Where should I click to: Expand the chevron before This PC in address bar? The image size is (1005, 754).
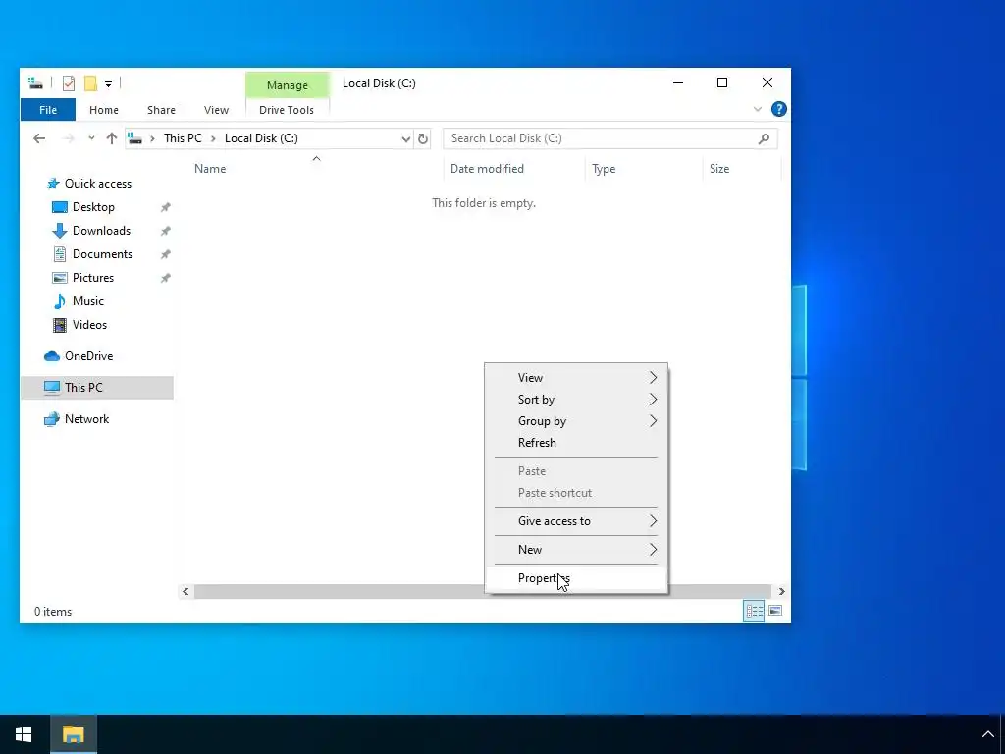click(152, 138)
